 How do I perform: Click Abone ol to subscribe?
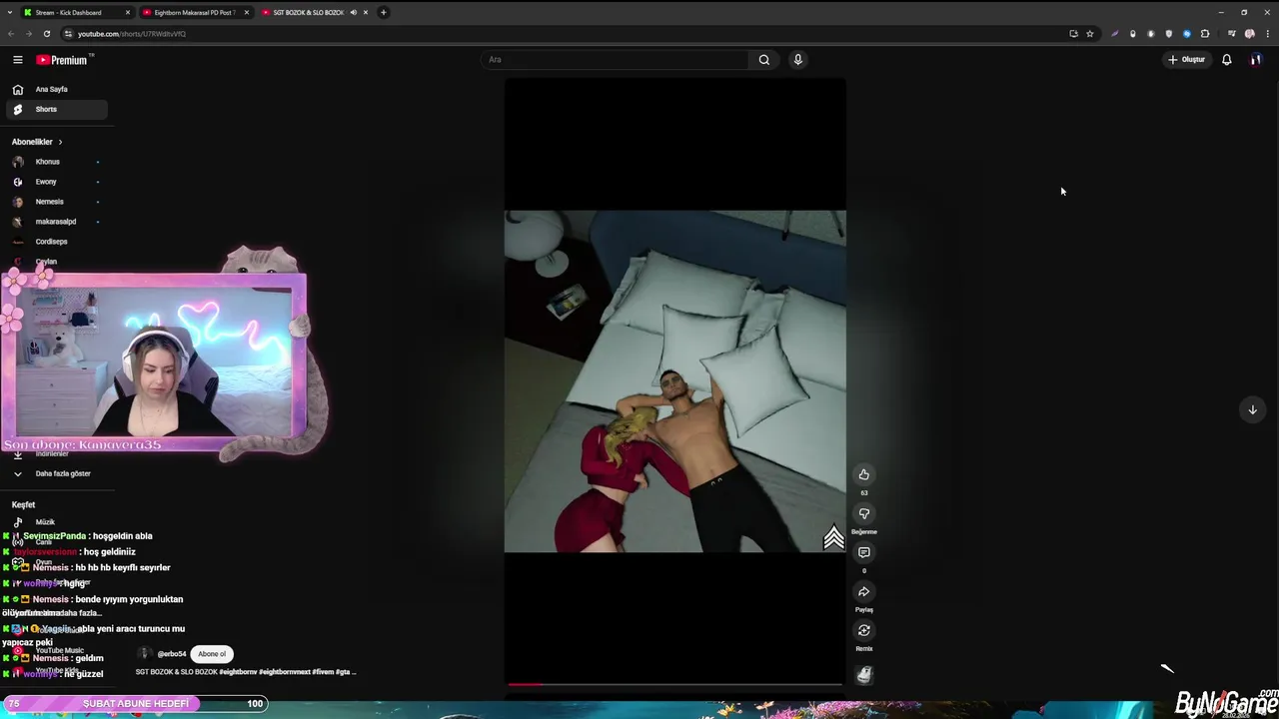point(212,654)
